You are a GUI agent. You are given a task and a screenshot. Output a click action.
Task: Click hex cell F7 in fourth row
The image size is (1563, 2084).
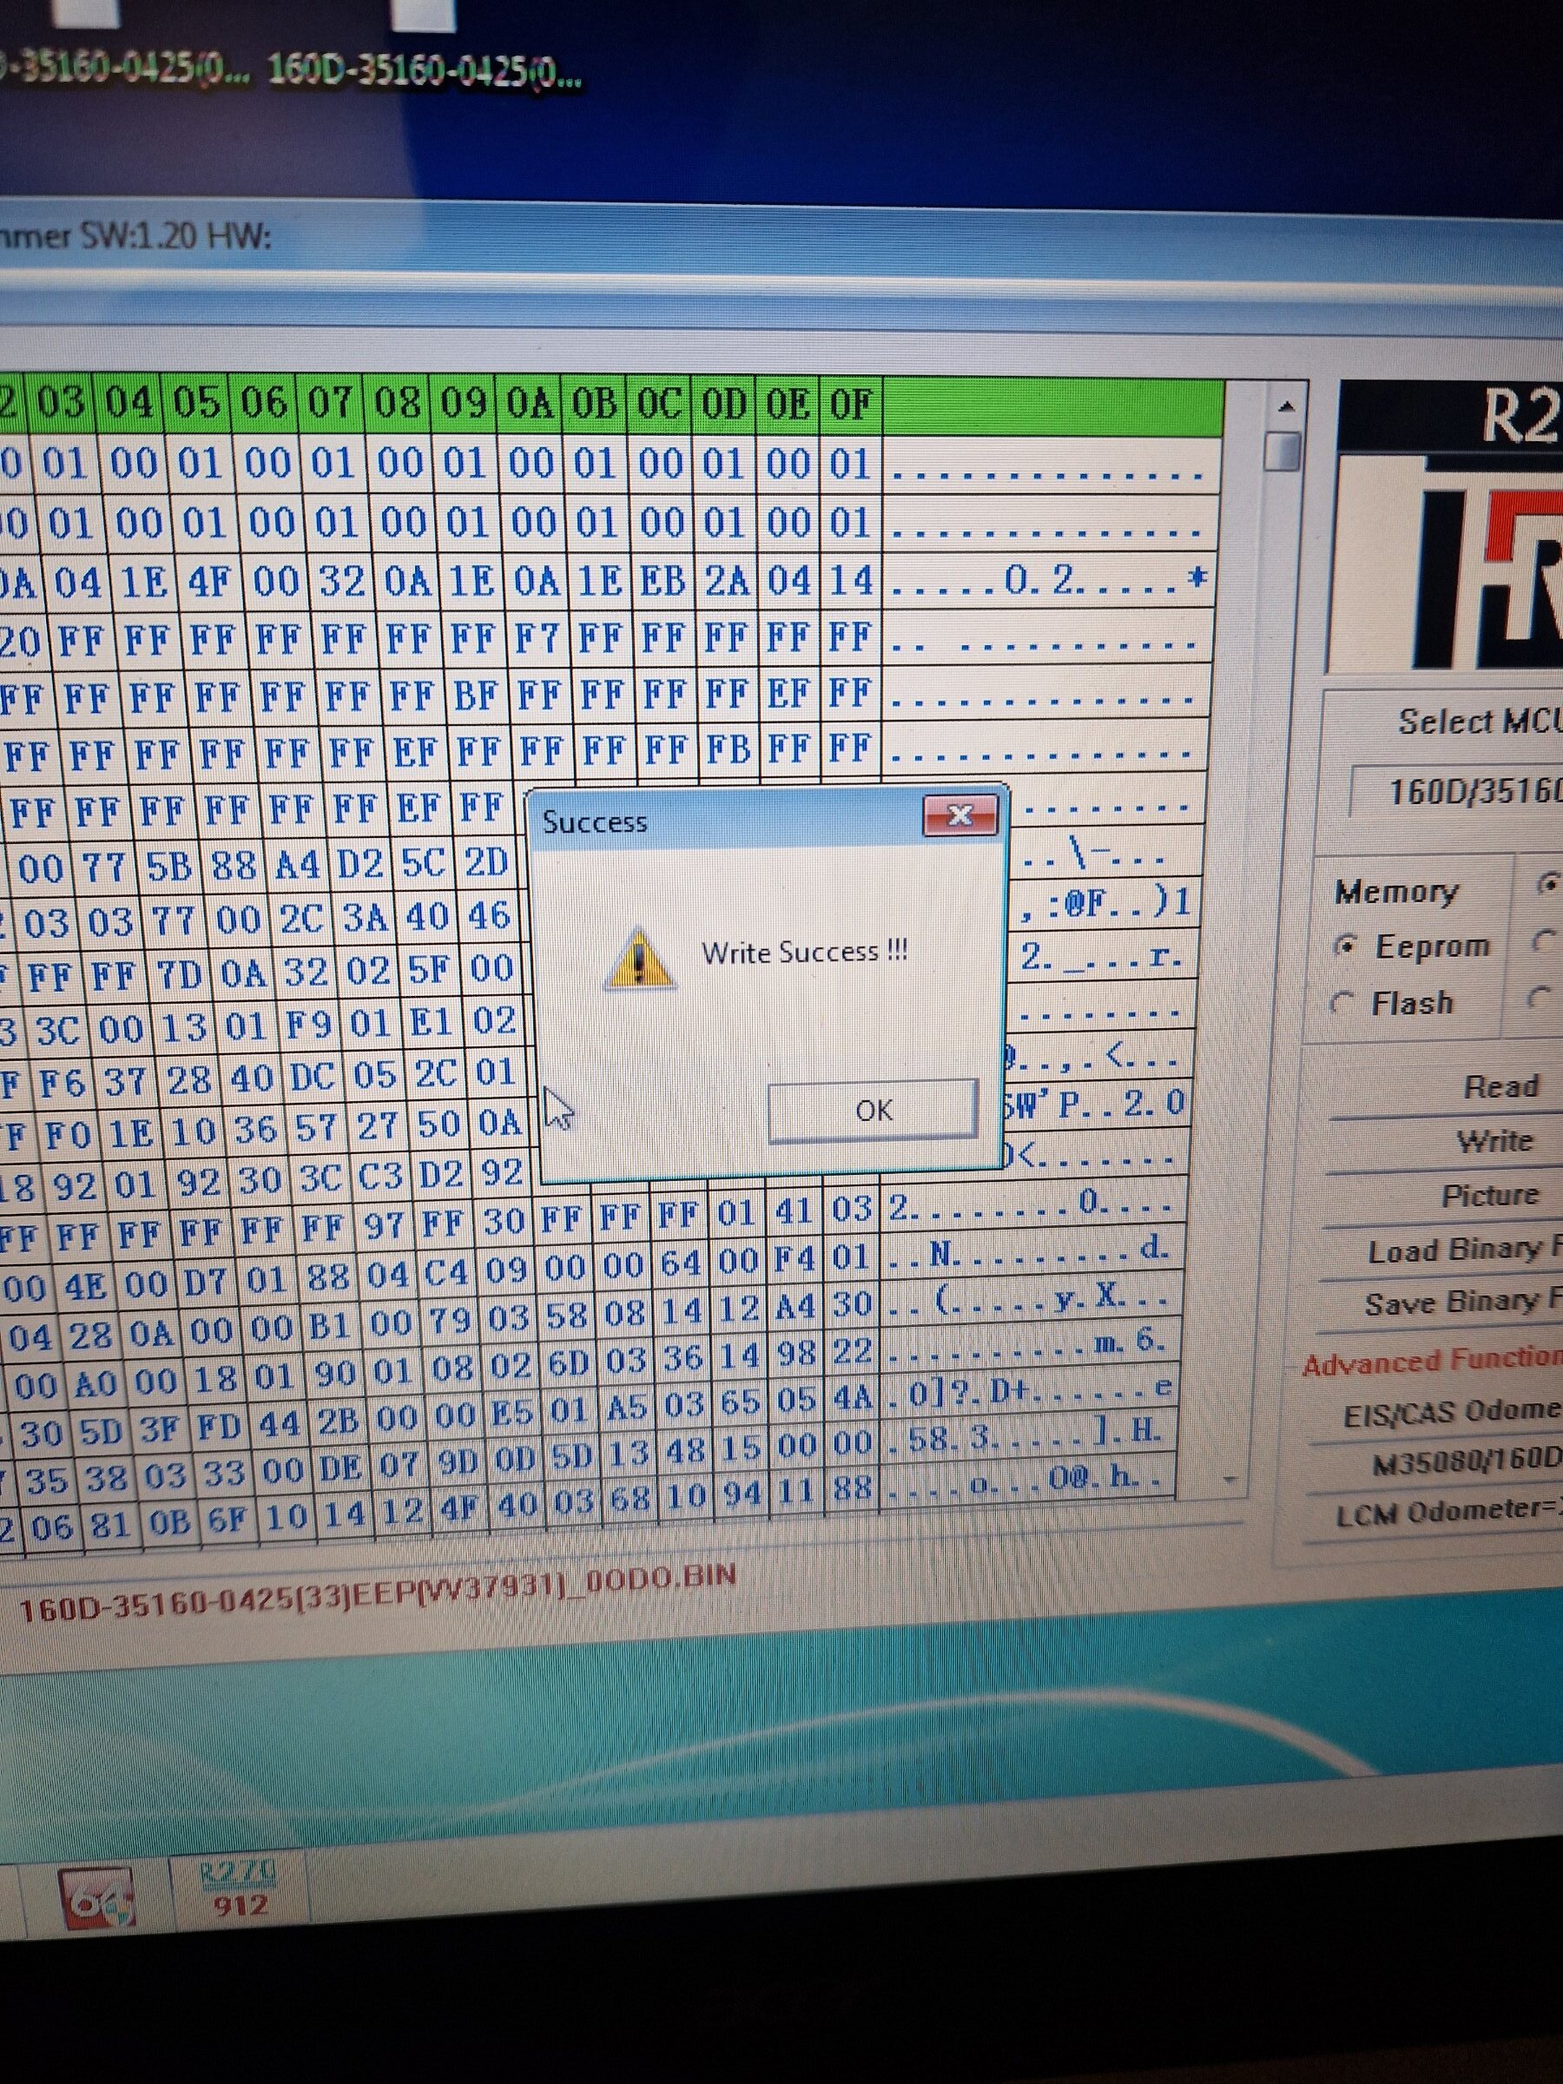click(537, 638)
